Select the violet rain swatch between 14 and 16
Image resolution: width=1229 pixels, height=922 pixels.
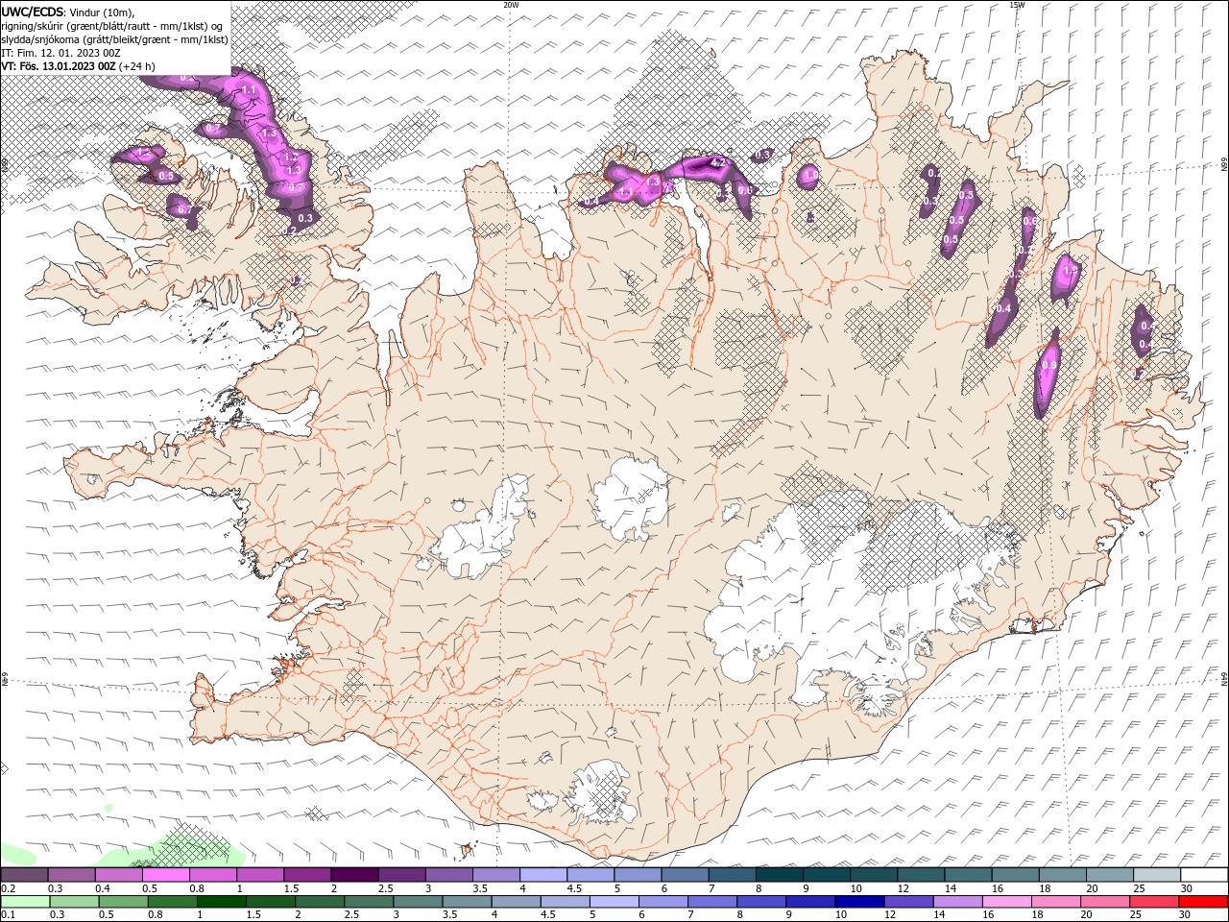958,902
